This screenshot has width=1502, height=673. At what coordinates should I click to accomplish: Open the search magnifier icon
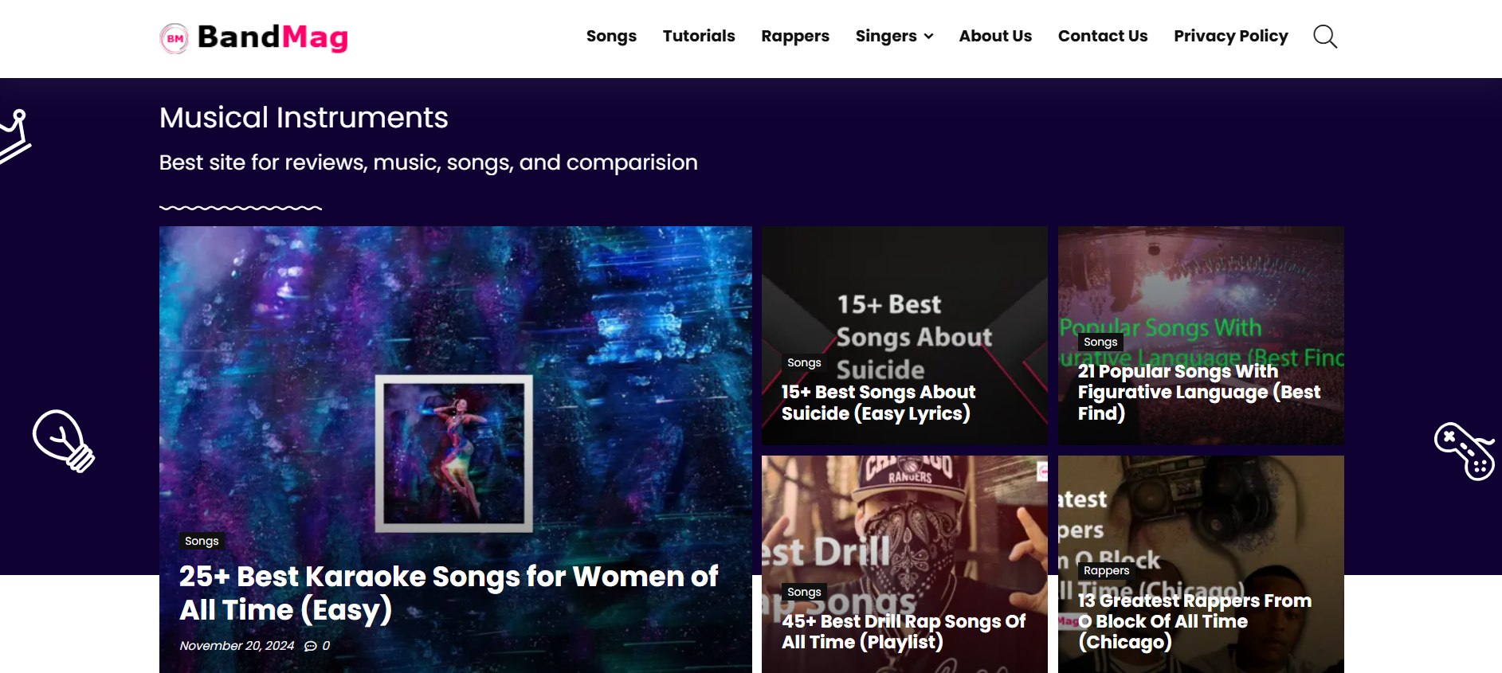click(x=1324, y=37)
